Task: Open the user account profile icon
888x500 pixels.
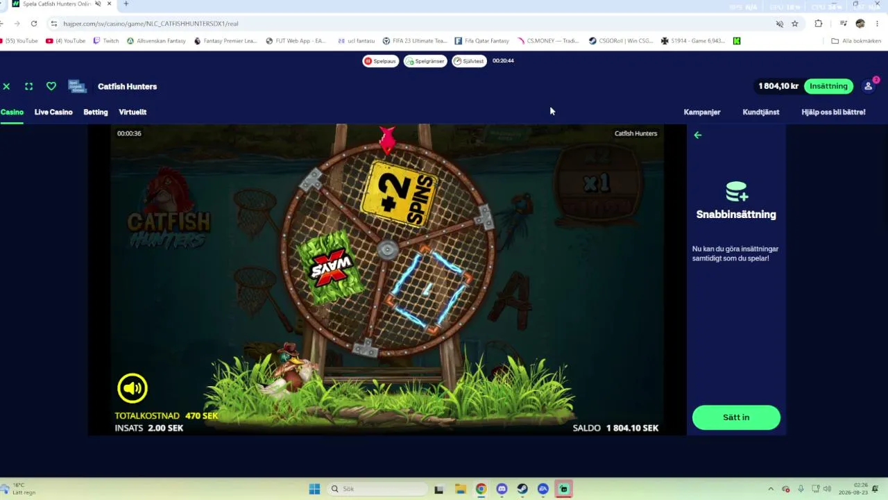Action: click(869, 86)
